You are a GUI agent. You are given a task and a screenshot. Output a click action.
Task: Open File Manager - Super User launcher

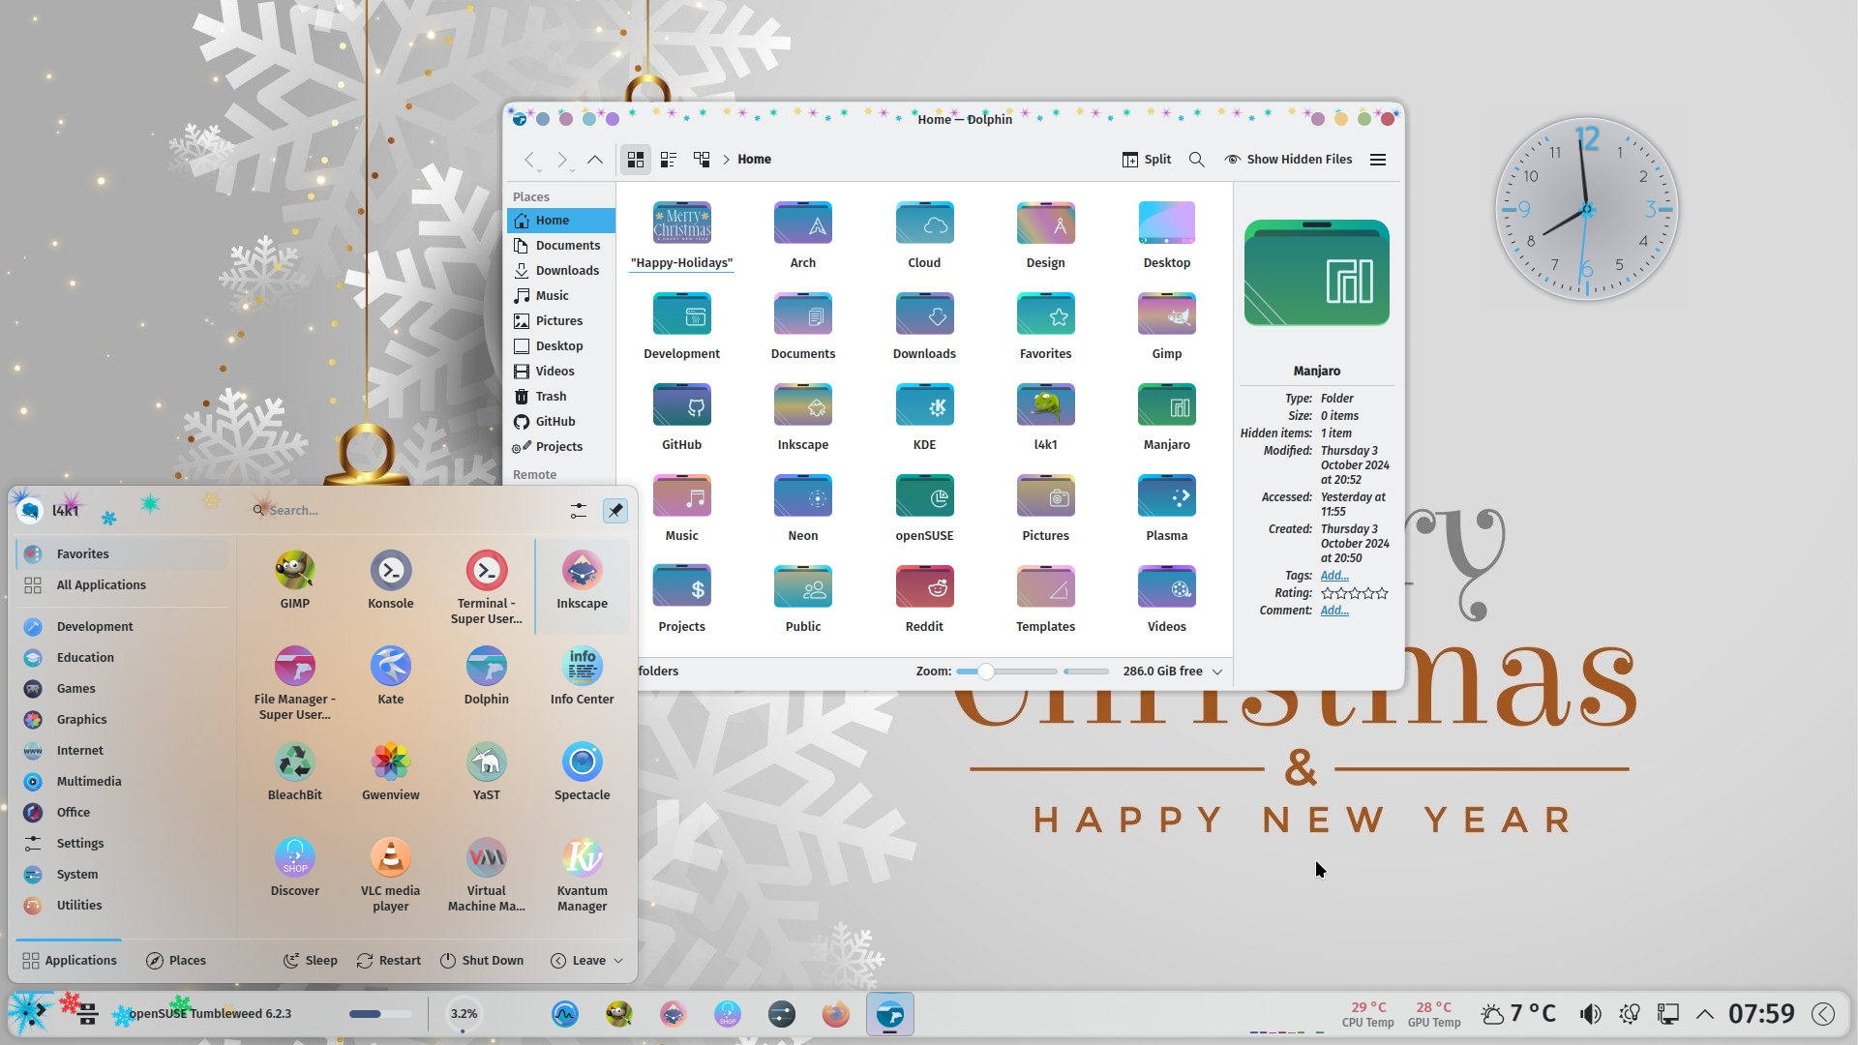(294, 684)
